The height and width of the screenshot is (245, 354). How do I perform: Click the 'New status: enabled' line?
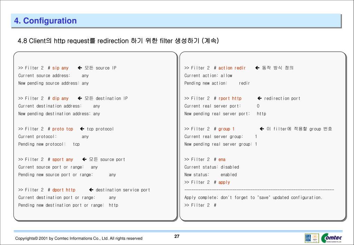210,175
